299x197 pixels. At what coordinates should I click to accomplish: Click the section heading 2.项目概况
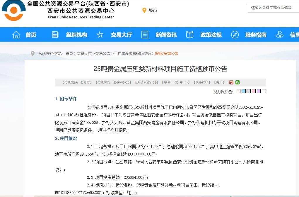pos(66,138)
